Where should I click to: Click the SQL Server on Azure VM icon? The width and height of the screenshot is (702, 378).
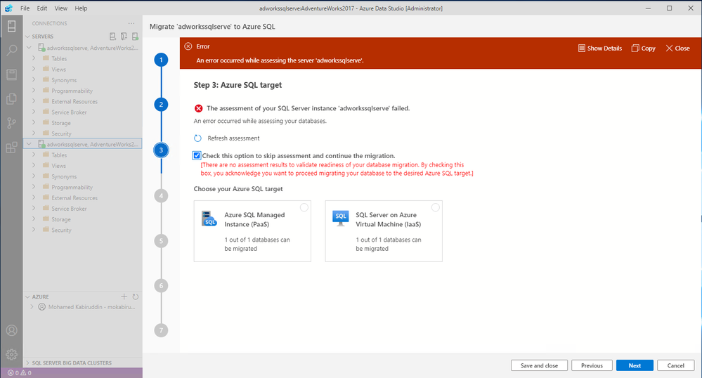(x=341, y=219)
